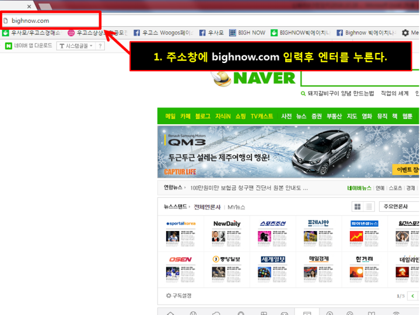Open the 프레시안 press thumbnail
This screenshot has height=315, width=420.
pyautogui.click(x=318, y=233)
